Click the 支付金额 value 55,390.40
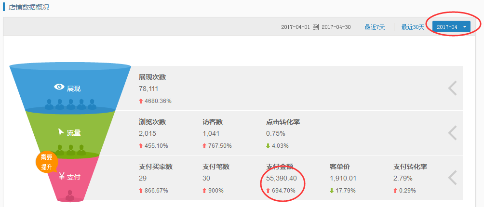484x207 pixels. pos(285,178)
